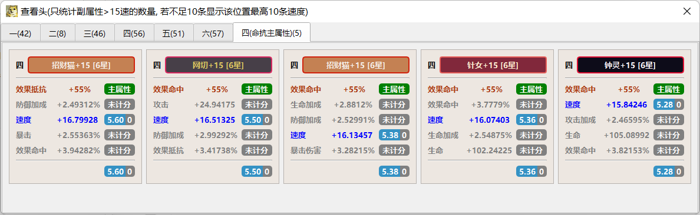The image size is (700, 215).
Task: Click speed score 5.28 beside +15.84246
Action: pyautogui.click(x=669, y=105)
